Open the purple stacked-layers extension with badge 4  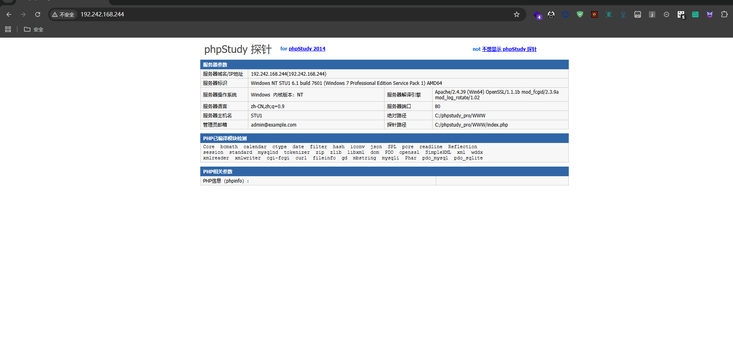[x=537, y=15]
